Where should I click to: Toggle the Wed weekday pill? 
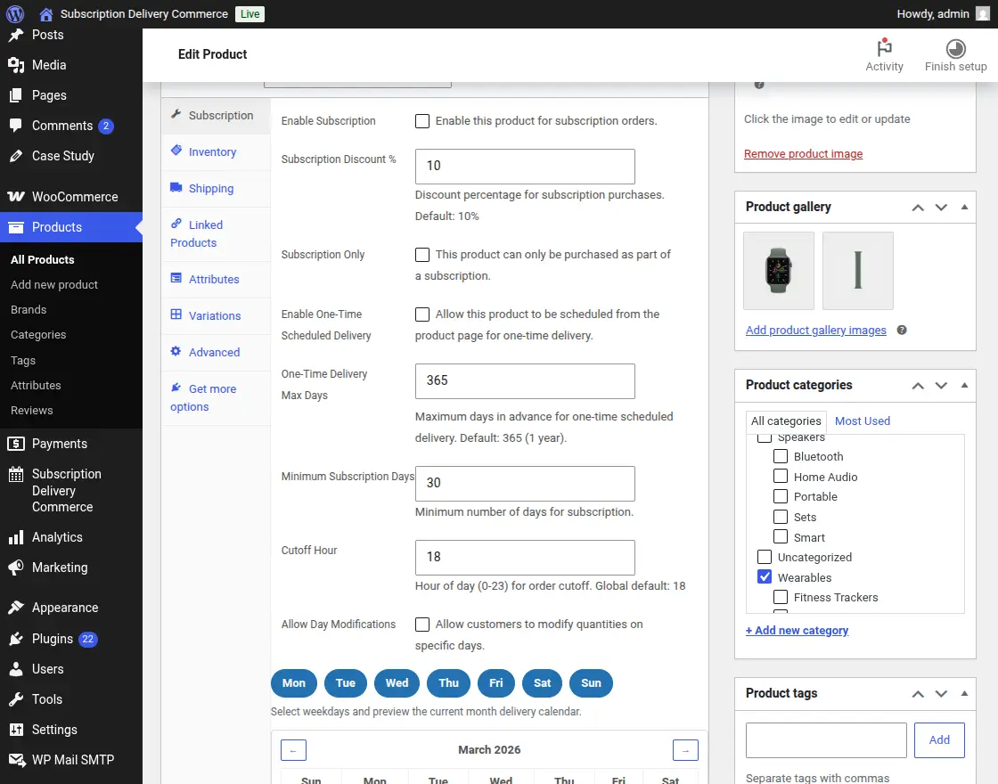pyautogui.click(x=397, y=683)
